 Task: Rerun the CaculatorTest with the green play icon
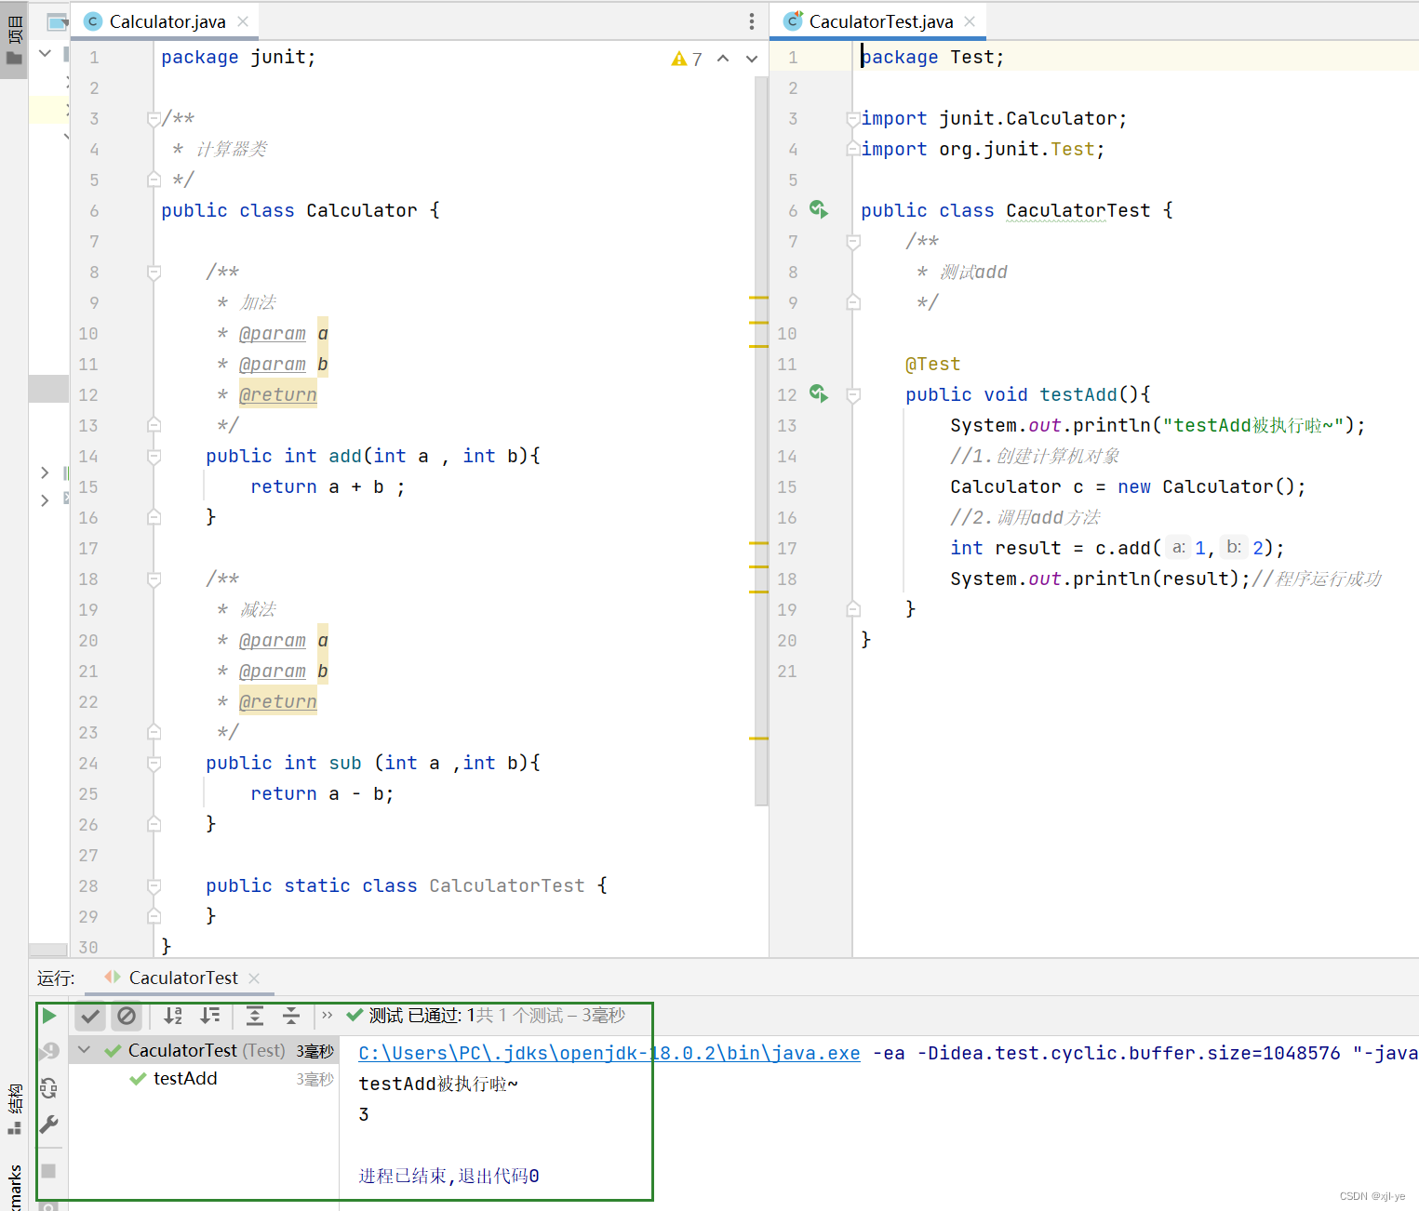[x=49, y=1016]
